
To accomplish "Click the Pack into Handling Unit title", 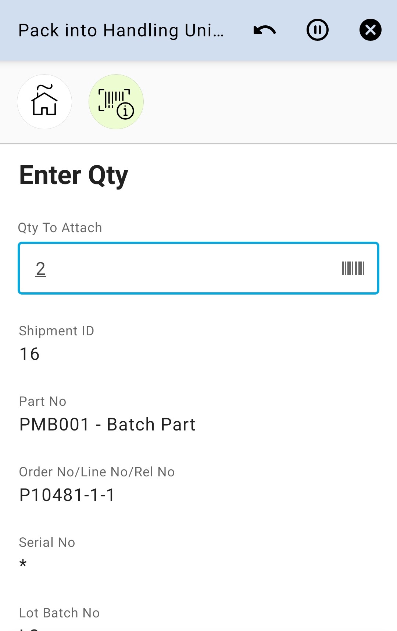I will [x=121, y=30].
